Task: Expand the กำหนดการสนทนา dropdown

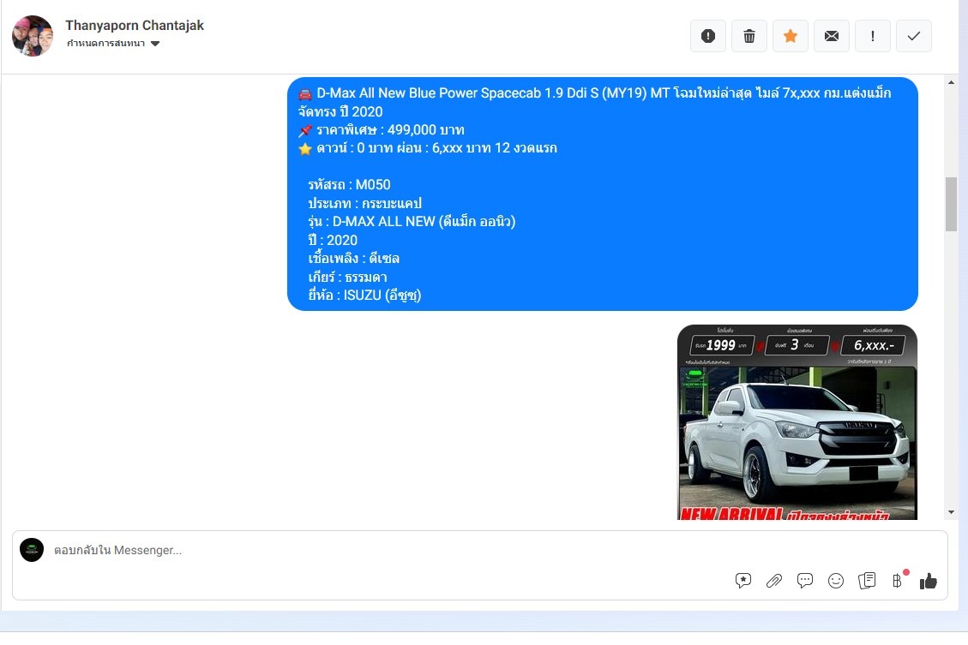Action: tap(113, 43)
